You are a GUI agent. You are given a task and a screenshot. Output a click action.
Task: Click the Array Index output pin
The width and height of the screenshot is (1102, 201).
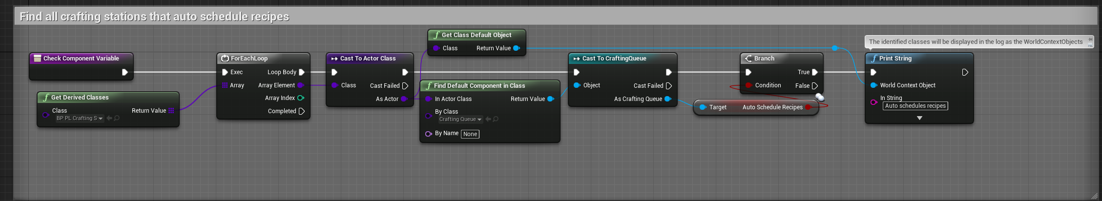tap(301, 98)
